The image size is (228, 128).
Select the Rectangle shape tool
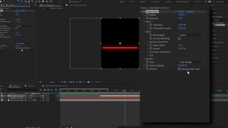point(26,1)
